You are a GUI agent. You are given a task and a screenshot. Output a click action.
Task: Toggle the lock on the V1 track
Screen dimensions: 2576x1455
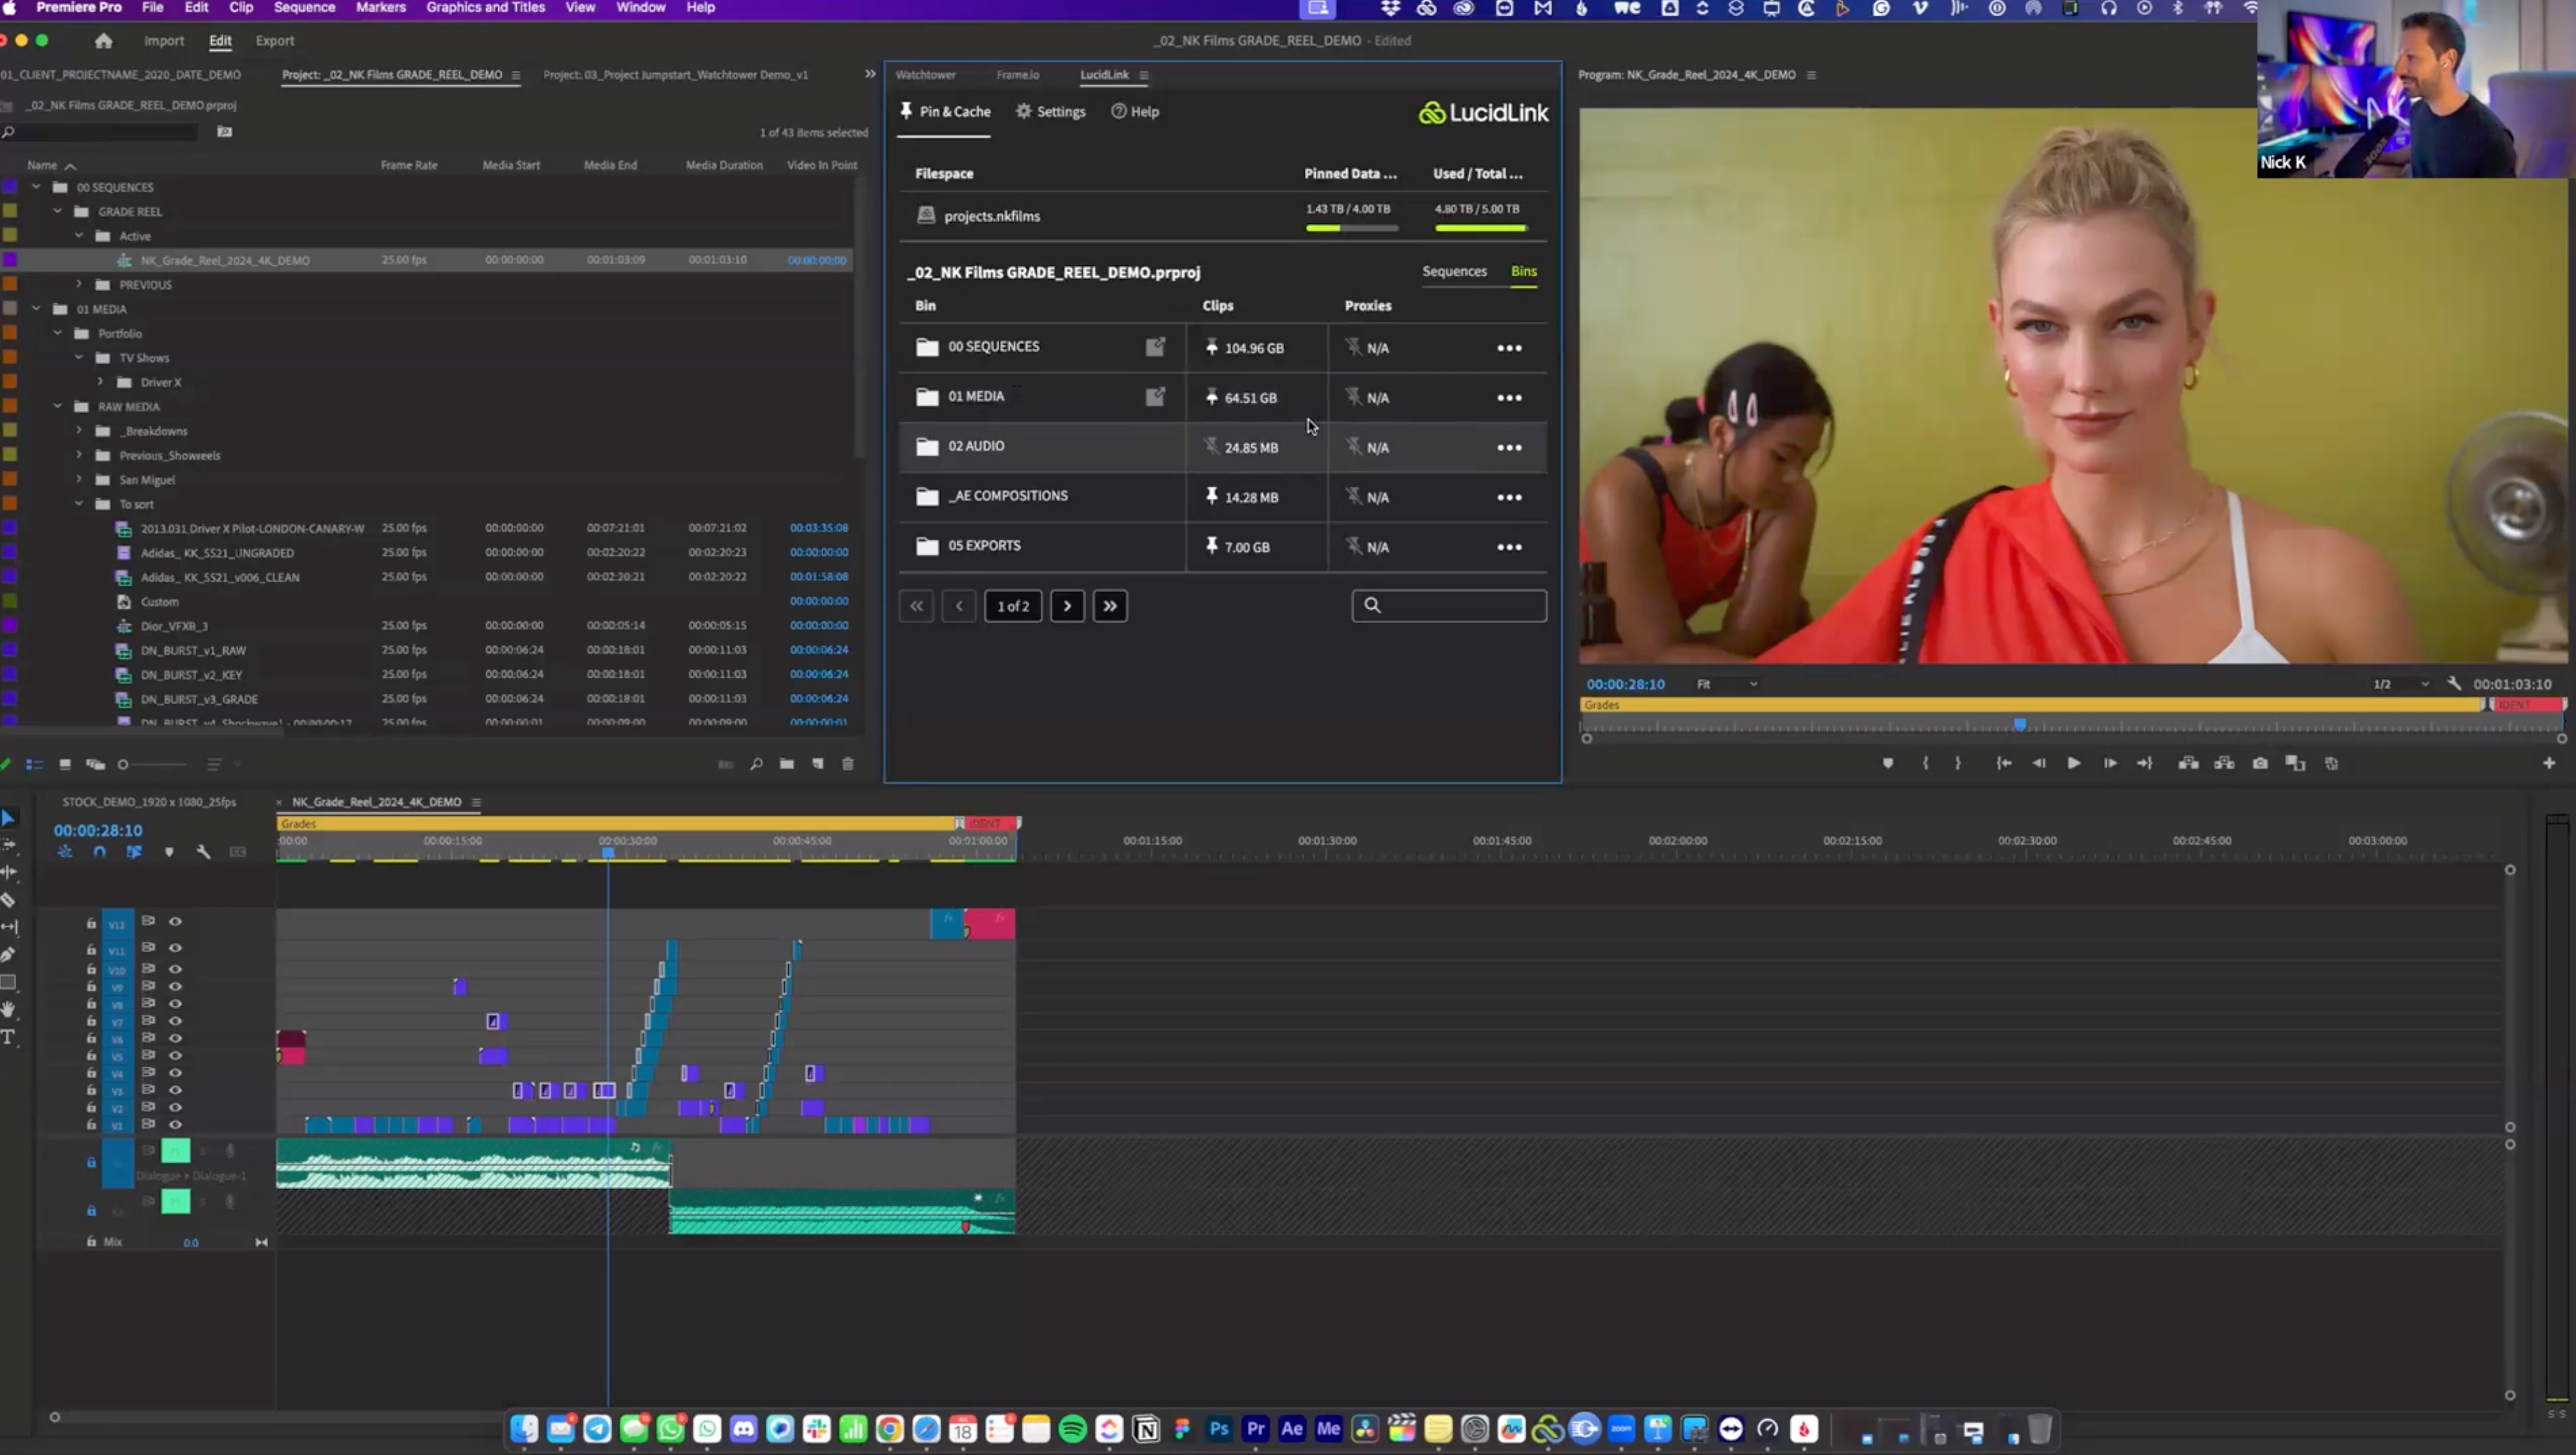click(x=91, y=1125)
